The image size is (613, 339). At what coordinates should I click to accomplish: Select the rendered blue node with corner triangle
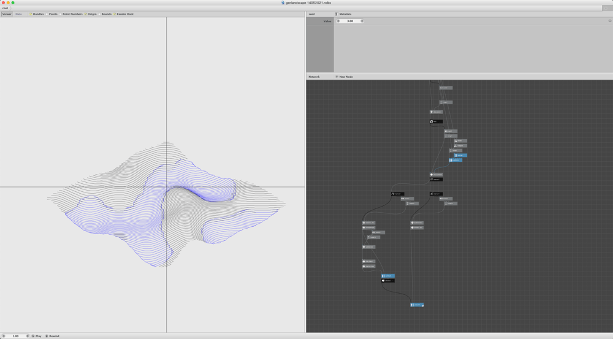point(417,305)
